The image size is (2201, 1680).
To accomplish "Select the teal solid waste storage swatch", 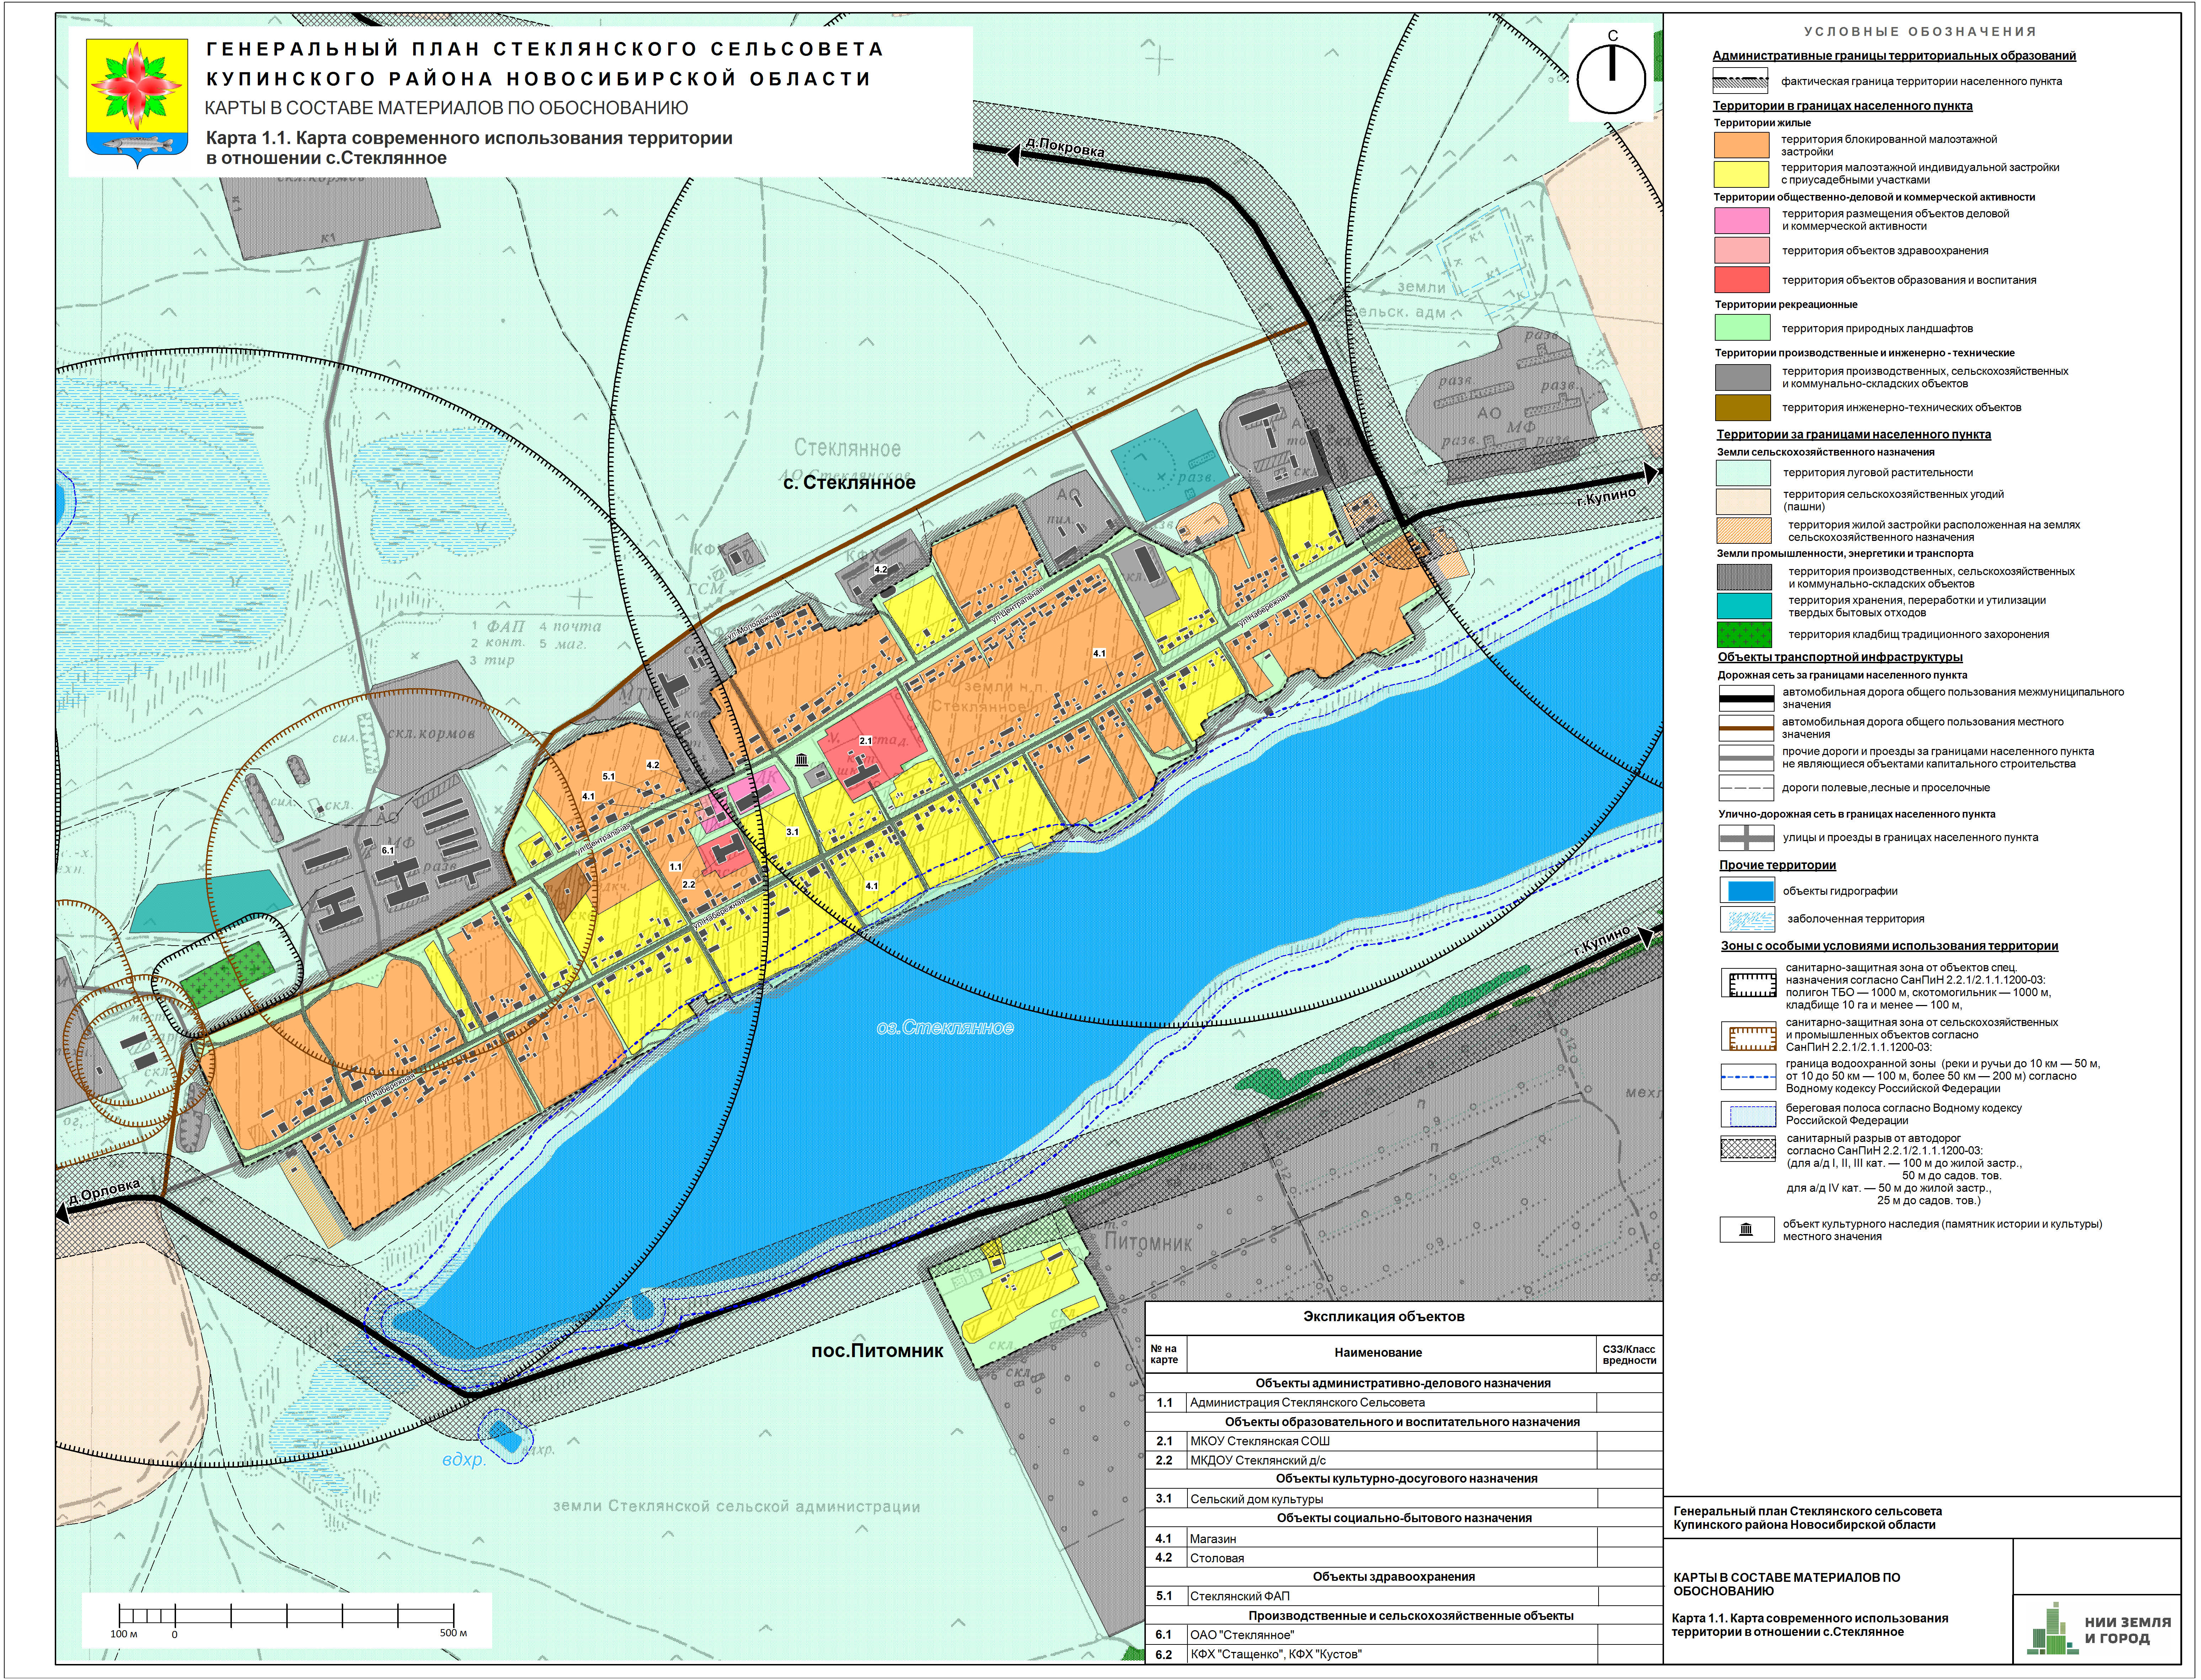I will pyautogui.click(x=1744, y=606).
